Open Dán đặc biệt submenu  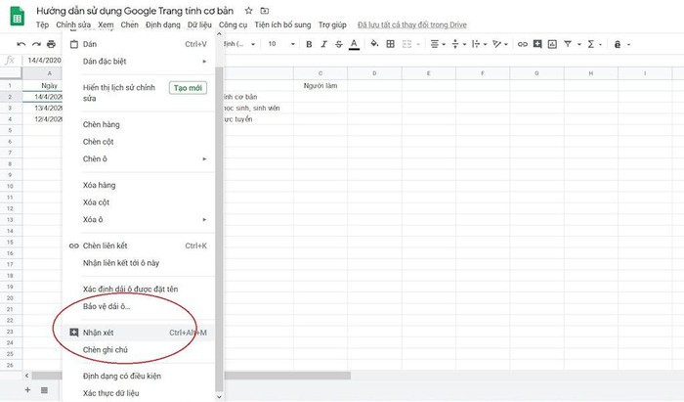(144, 61)
